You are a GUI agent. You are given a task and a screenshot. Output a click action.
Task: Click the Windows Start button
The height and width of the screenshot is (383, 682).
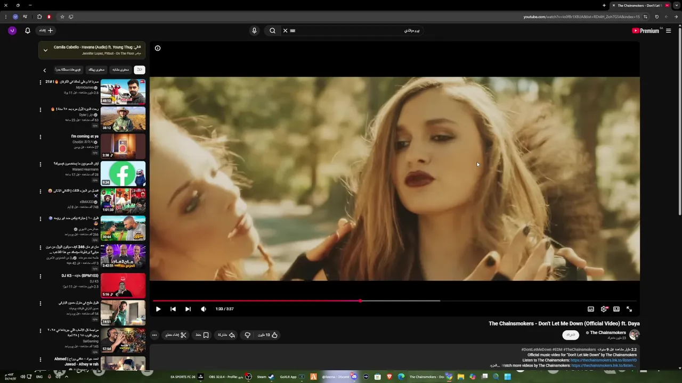click(x=508, y=377)
